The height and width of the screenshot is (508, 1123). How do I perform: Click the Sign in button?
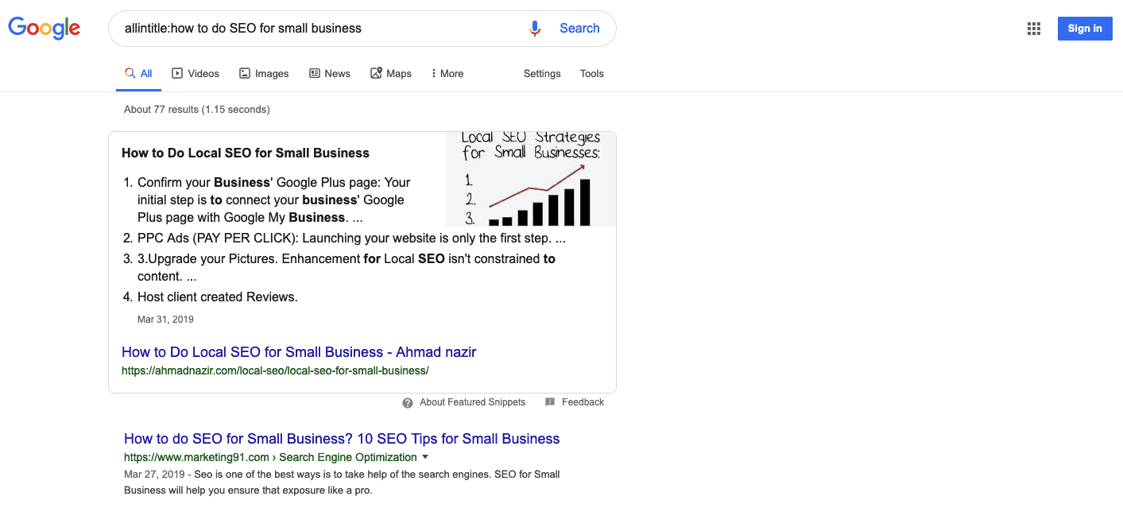[x=1084, y=28]
